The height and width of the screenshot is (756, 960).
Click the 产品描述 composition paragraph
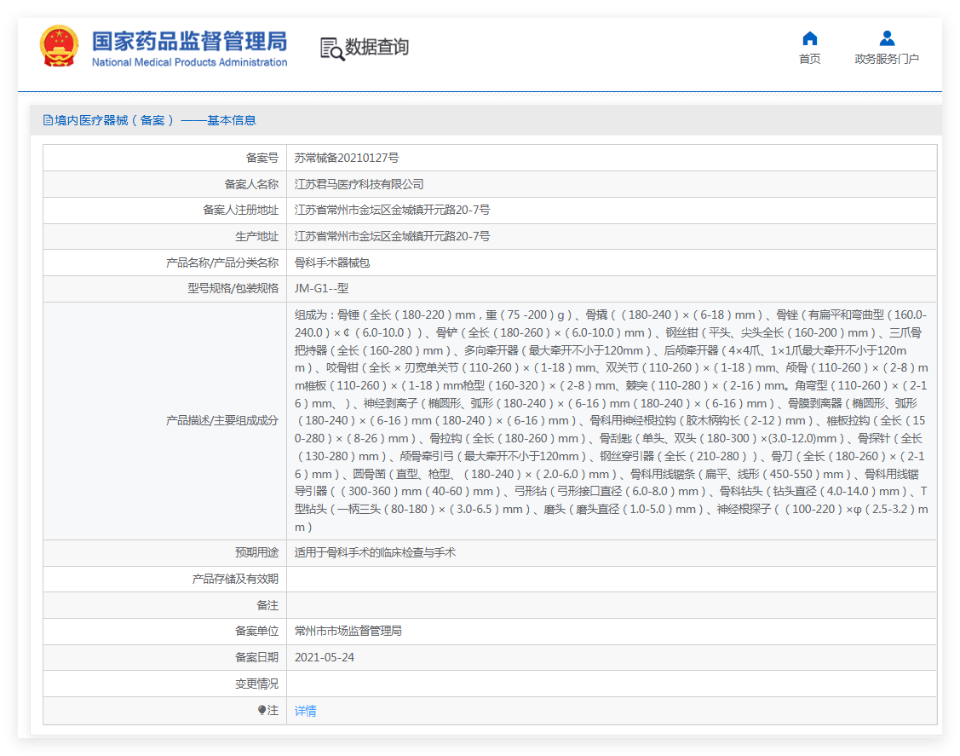click(611, 420)
